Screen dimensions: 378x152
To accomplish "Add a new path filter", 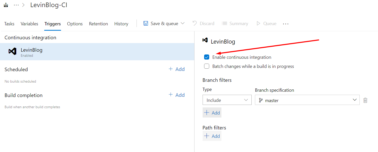I will click(212, 136).
